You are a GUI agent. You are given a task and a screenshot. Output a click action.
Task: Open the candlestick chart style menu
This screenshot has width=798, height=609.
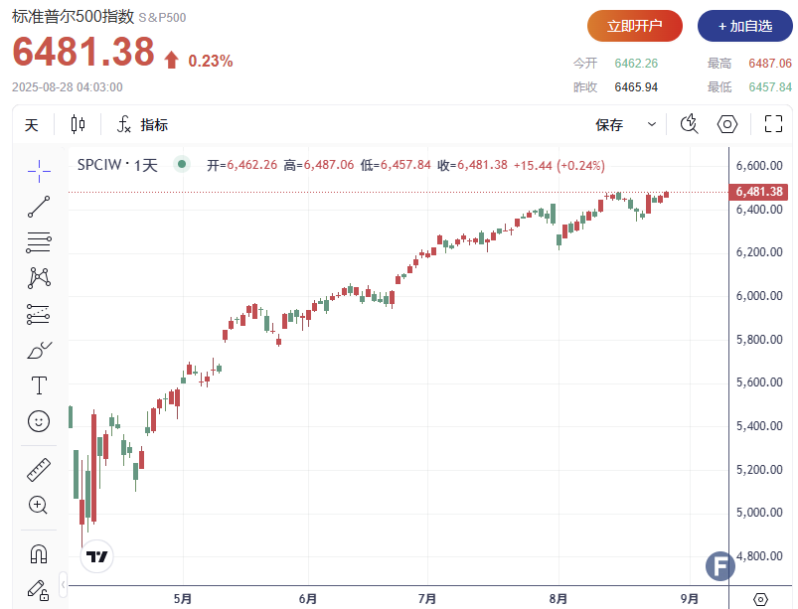point(79,125)
